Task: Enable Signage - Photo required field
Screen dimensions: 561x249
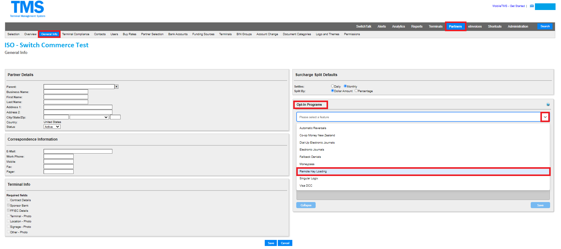Action: click(8, 226)
